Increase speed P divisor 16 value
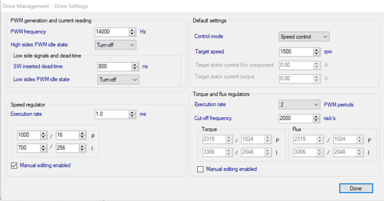 [x=82, y=133]
